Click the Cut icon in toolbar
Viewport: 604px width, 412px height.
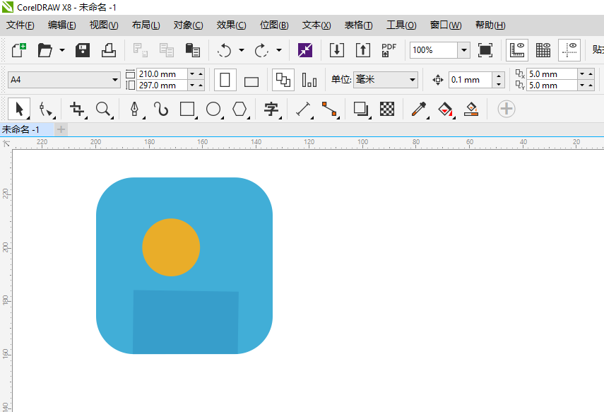coord(140,50)
